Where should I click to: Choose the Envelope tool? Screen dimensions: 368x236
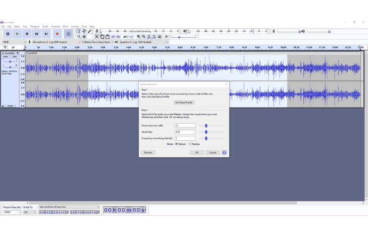(x=84, y=31)
